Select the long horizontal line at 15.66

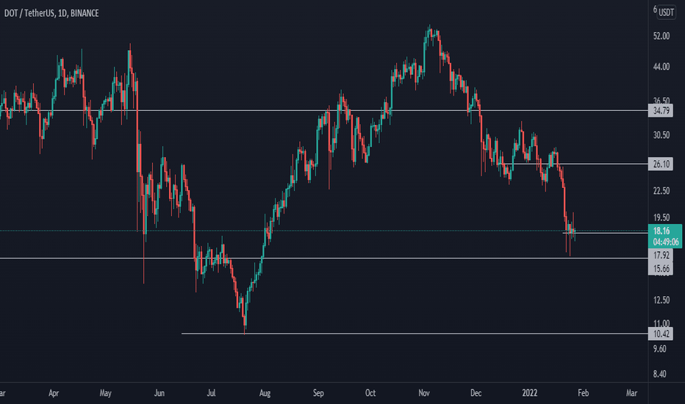[323, 258]
